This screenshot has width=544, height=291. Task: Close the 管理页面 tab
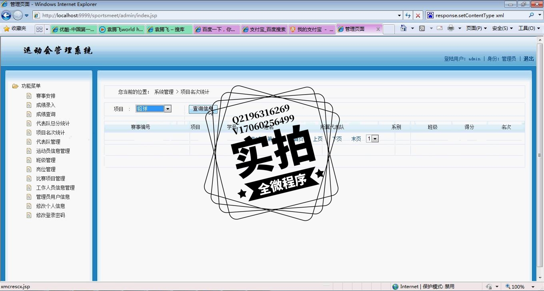[x=378, y=29]
